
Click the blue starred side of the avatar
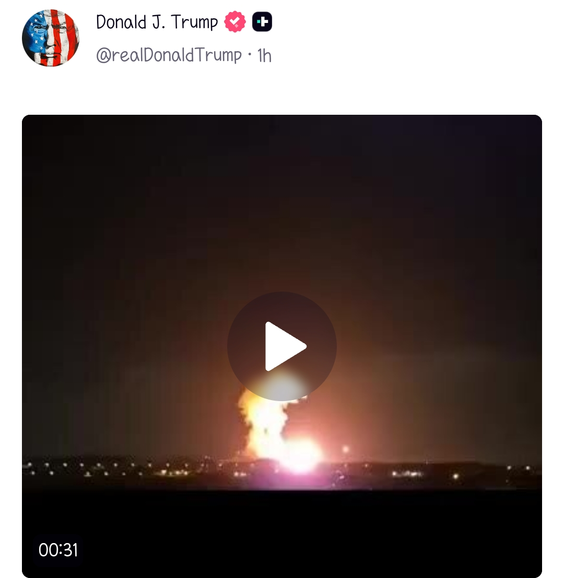click(x=35, y=37)
